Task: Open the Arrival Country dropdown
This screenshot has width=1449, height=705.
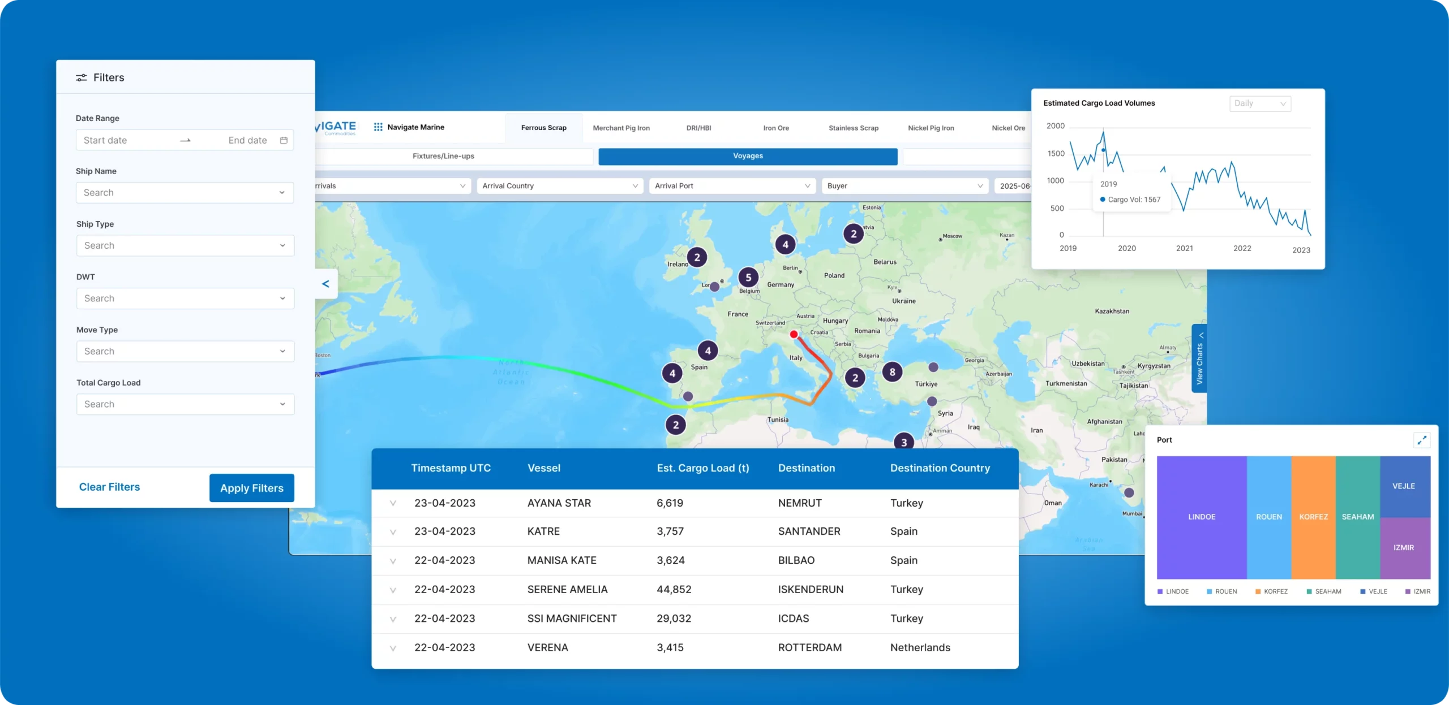Action: pos(559,186)
